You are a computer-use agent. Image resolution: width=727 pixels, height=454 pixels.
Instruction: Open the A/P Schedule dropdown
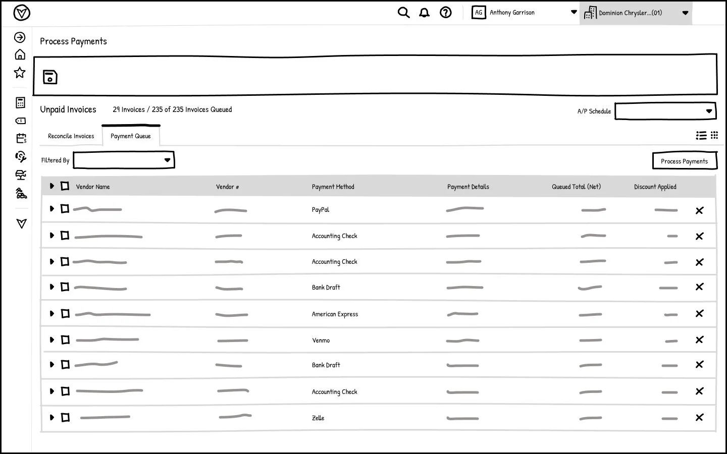(665, 111)
